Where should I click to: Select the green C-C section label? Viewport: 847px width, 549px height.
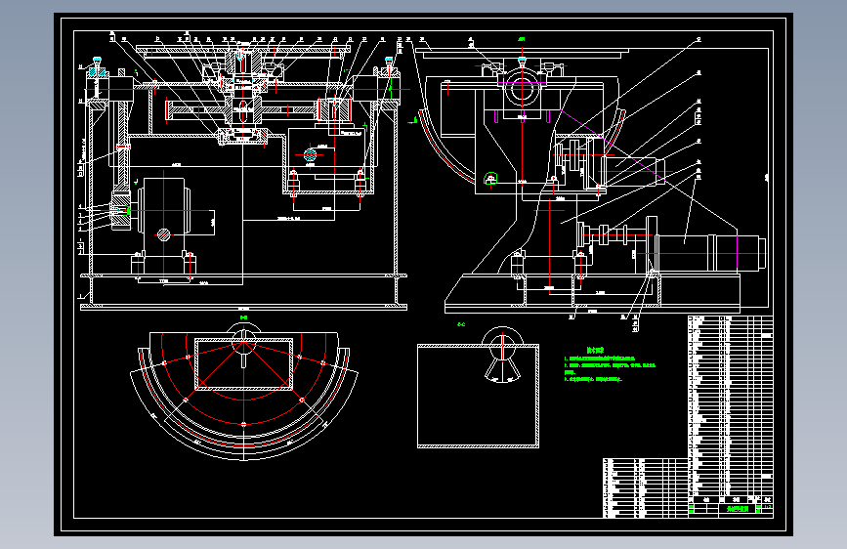point(461,324)
